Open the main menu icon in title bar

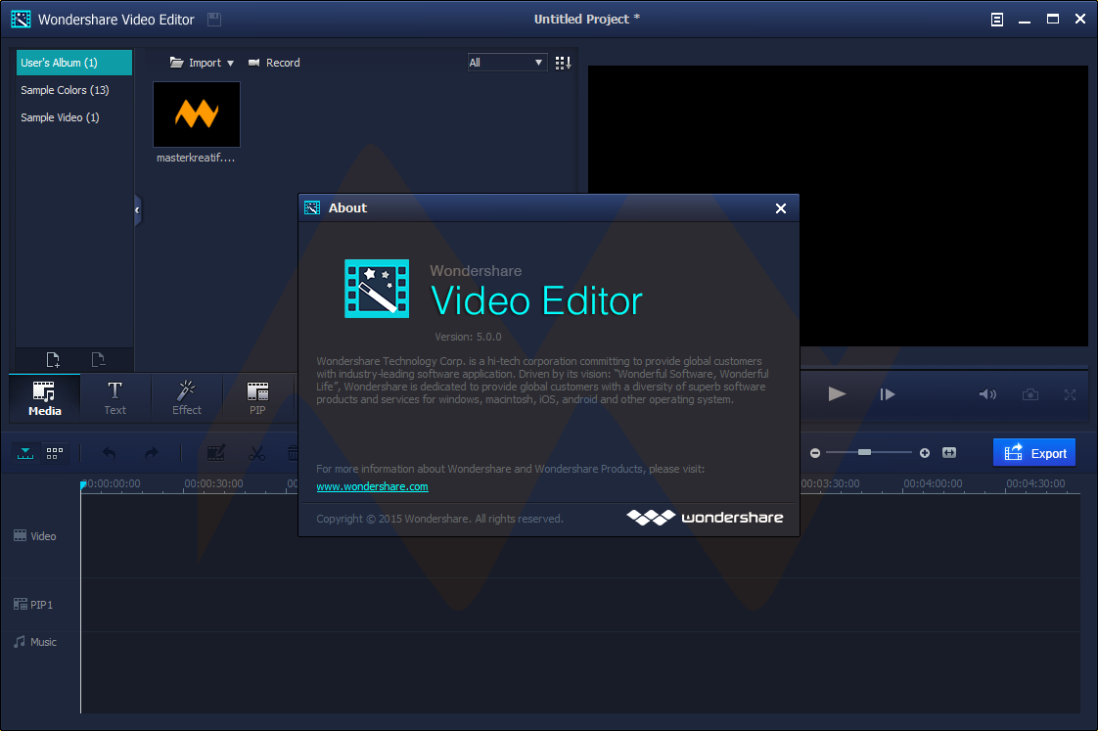pos(997,20)
